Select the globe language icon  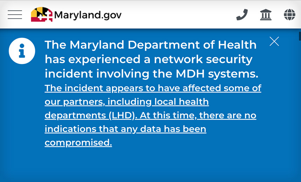[x=289, y=15]
